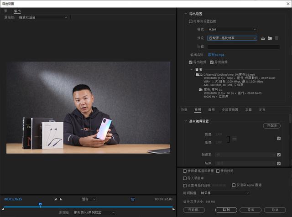Click the save preset icon
Viewport: 292px width, 217px height.
263,38
